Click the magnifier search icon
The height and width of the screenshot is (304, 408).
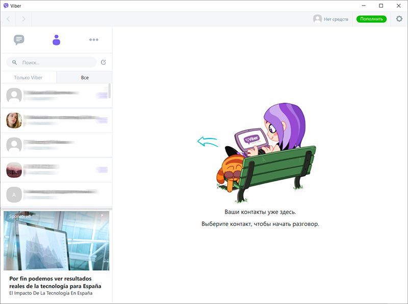coord(15,62)
